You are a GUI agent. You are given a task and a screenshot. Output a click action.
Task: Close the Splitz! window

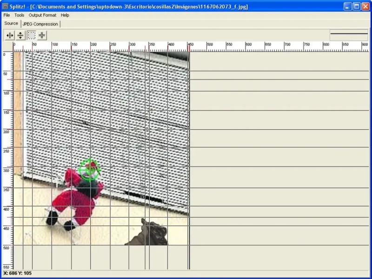pyautogui.click(x=365, y=7)
